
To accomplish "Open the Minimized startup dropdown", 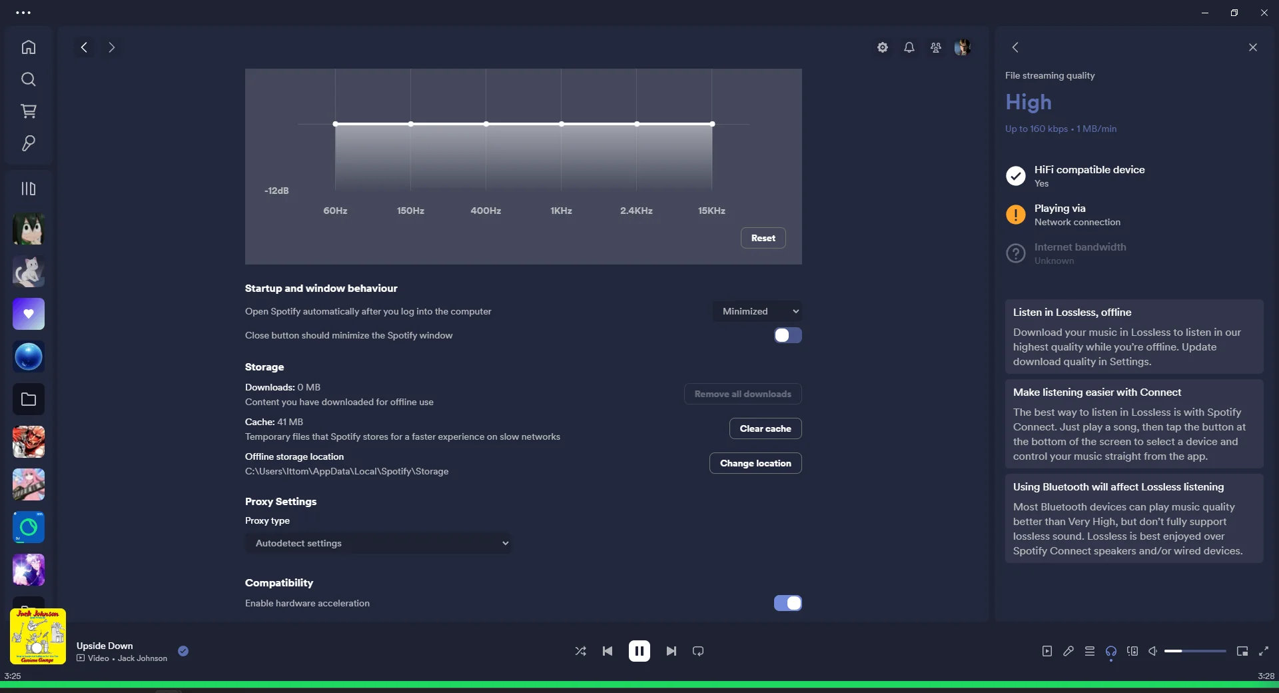I will [x=757, y=311].
